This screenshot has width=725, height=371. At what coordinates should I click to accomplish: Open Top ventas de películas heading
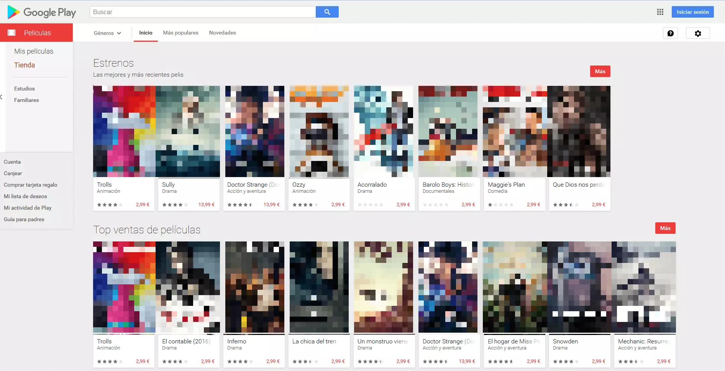point(147,230)
